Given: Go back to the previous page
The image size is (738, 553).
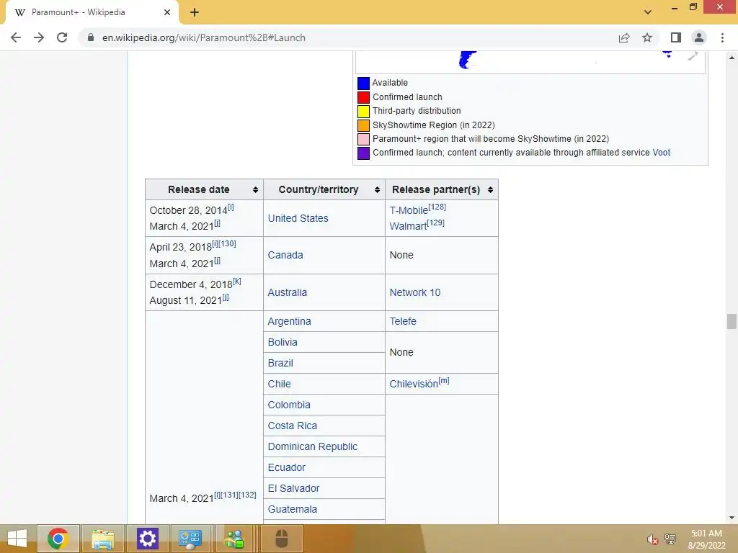Looking at the screenshot, I should [x=16, y=37].
